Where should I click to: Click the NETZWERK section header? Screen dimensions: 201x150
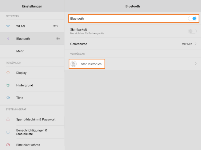[13, 16]
